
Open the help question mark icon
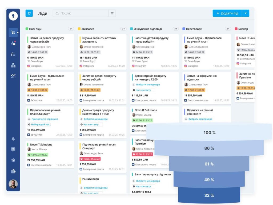point(13,149)
